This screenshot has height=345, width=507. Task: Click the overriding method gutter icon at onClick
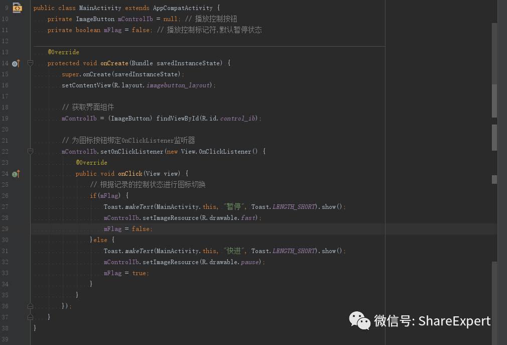click(16, 173)
